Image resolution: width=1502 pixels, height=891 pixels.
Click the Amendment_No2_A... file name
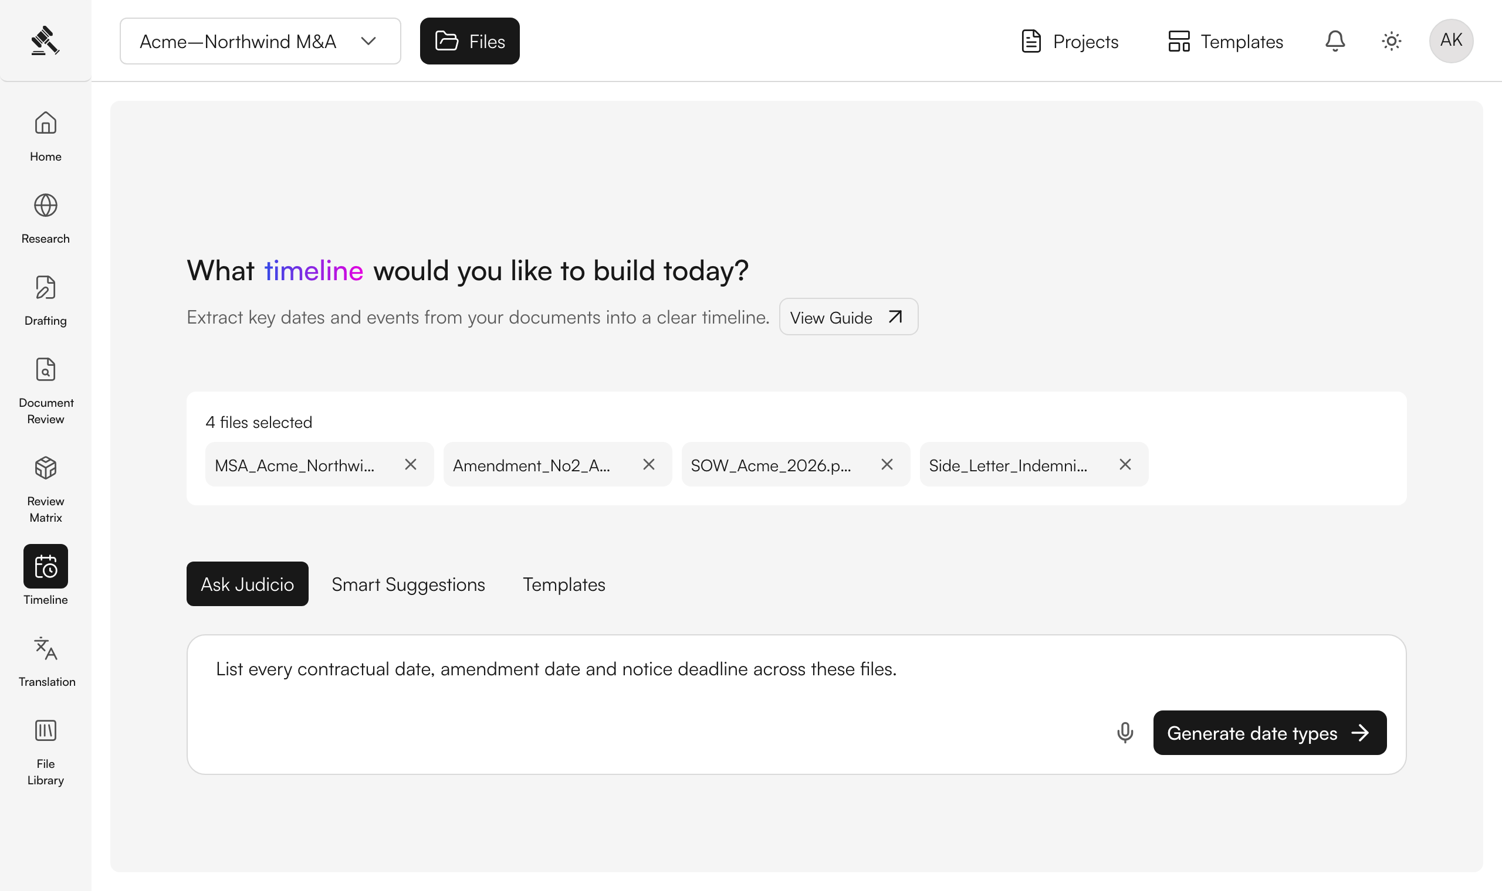click(531, 465)
